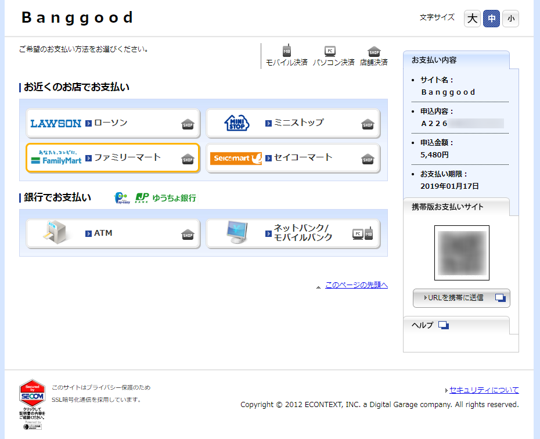The height and width of the screenshot is (439, 540).
Task: Click the お近くのお店でお支払い heading
Action: [x=77, y=87]
